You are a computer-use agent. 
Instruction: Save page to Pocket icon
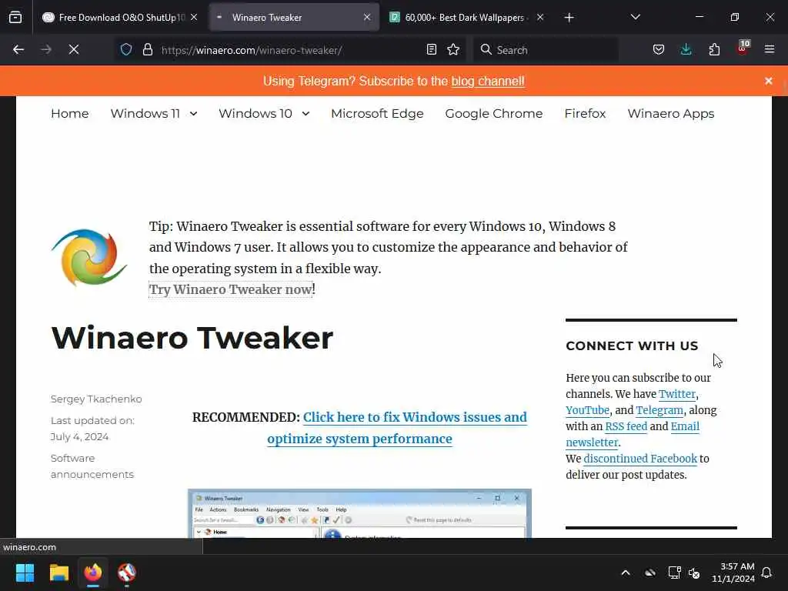pos(659,50)
